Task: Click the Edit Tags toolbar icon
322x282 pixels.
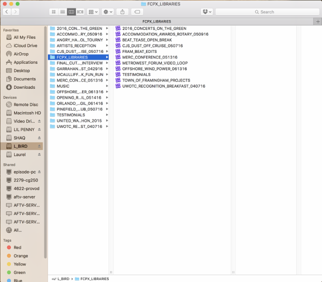Action: (x=137, y=12)
